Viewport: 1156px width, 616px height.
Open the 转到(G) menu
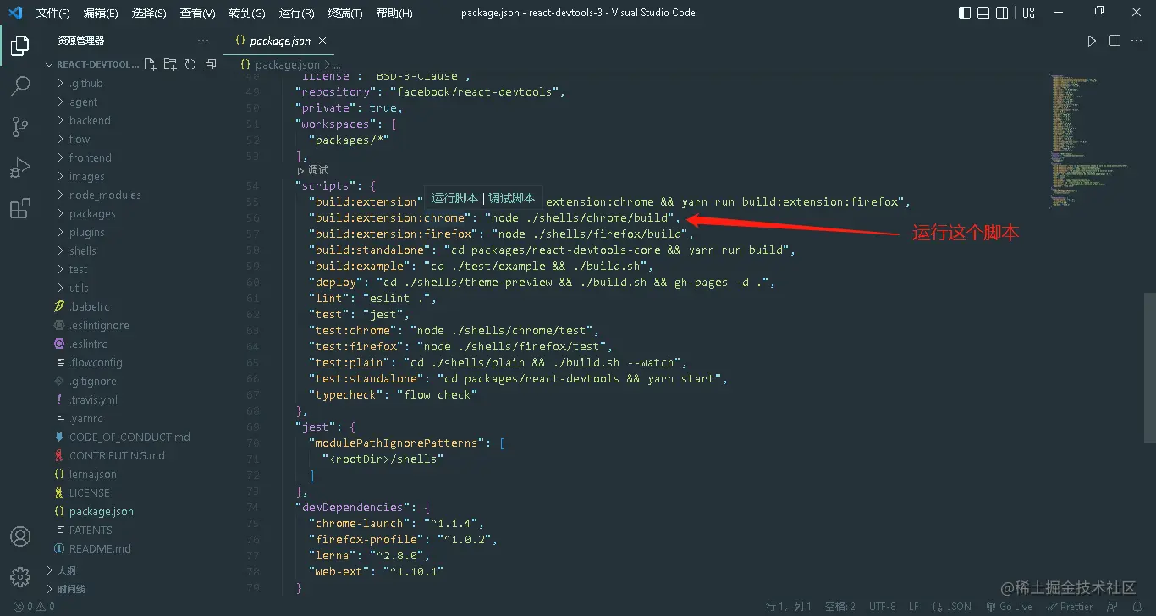pyautogui.click(x=246, y=13)
